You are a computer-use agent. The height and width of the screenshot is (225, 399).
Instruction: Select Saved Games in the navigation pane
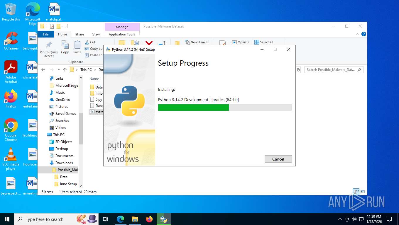[65, 114]
